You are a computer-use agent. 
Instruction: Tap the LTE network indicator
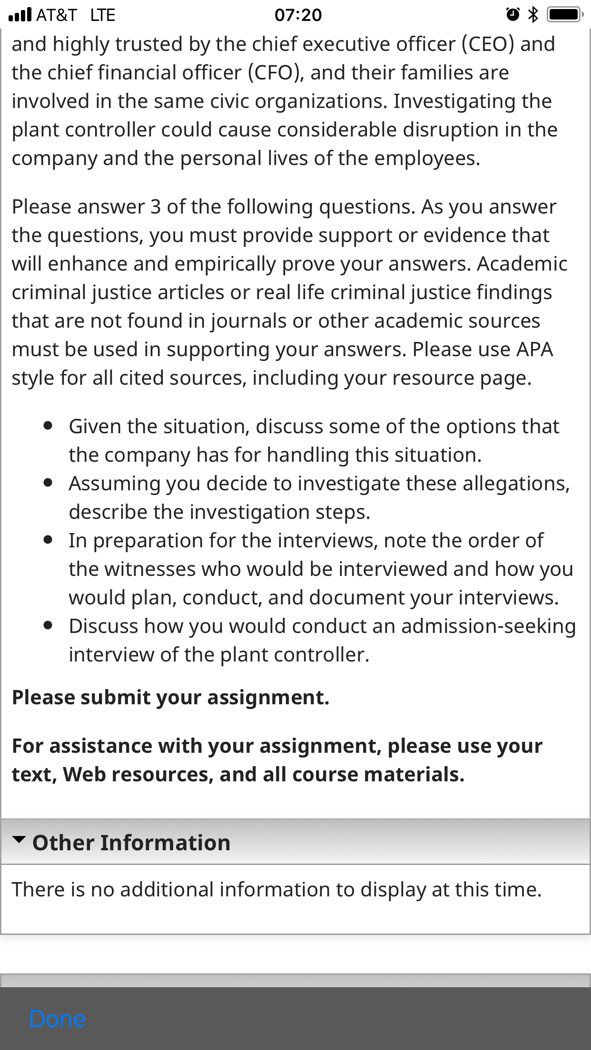(x=102, y=15)
